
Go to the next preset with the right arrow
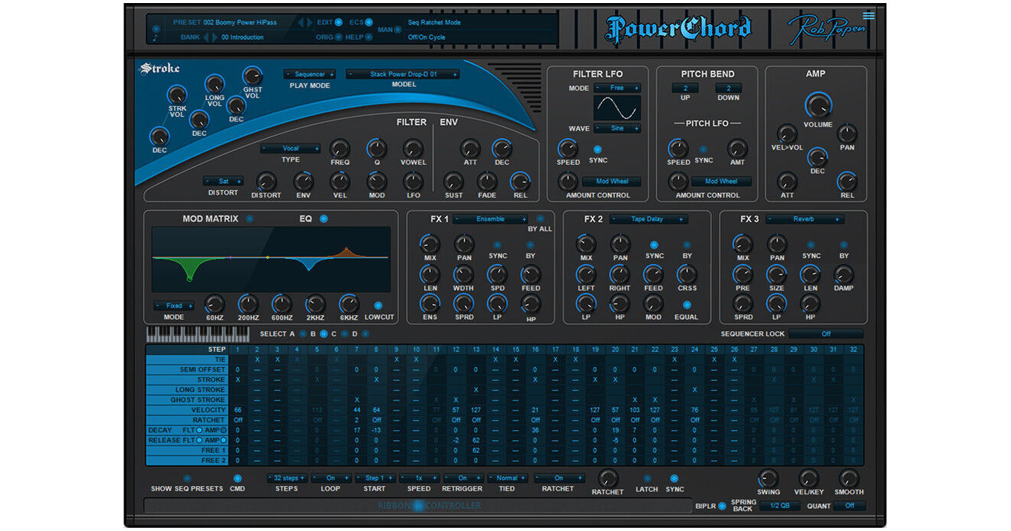click(x=309, y=22)
